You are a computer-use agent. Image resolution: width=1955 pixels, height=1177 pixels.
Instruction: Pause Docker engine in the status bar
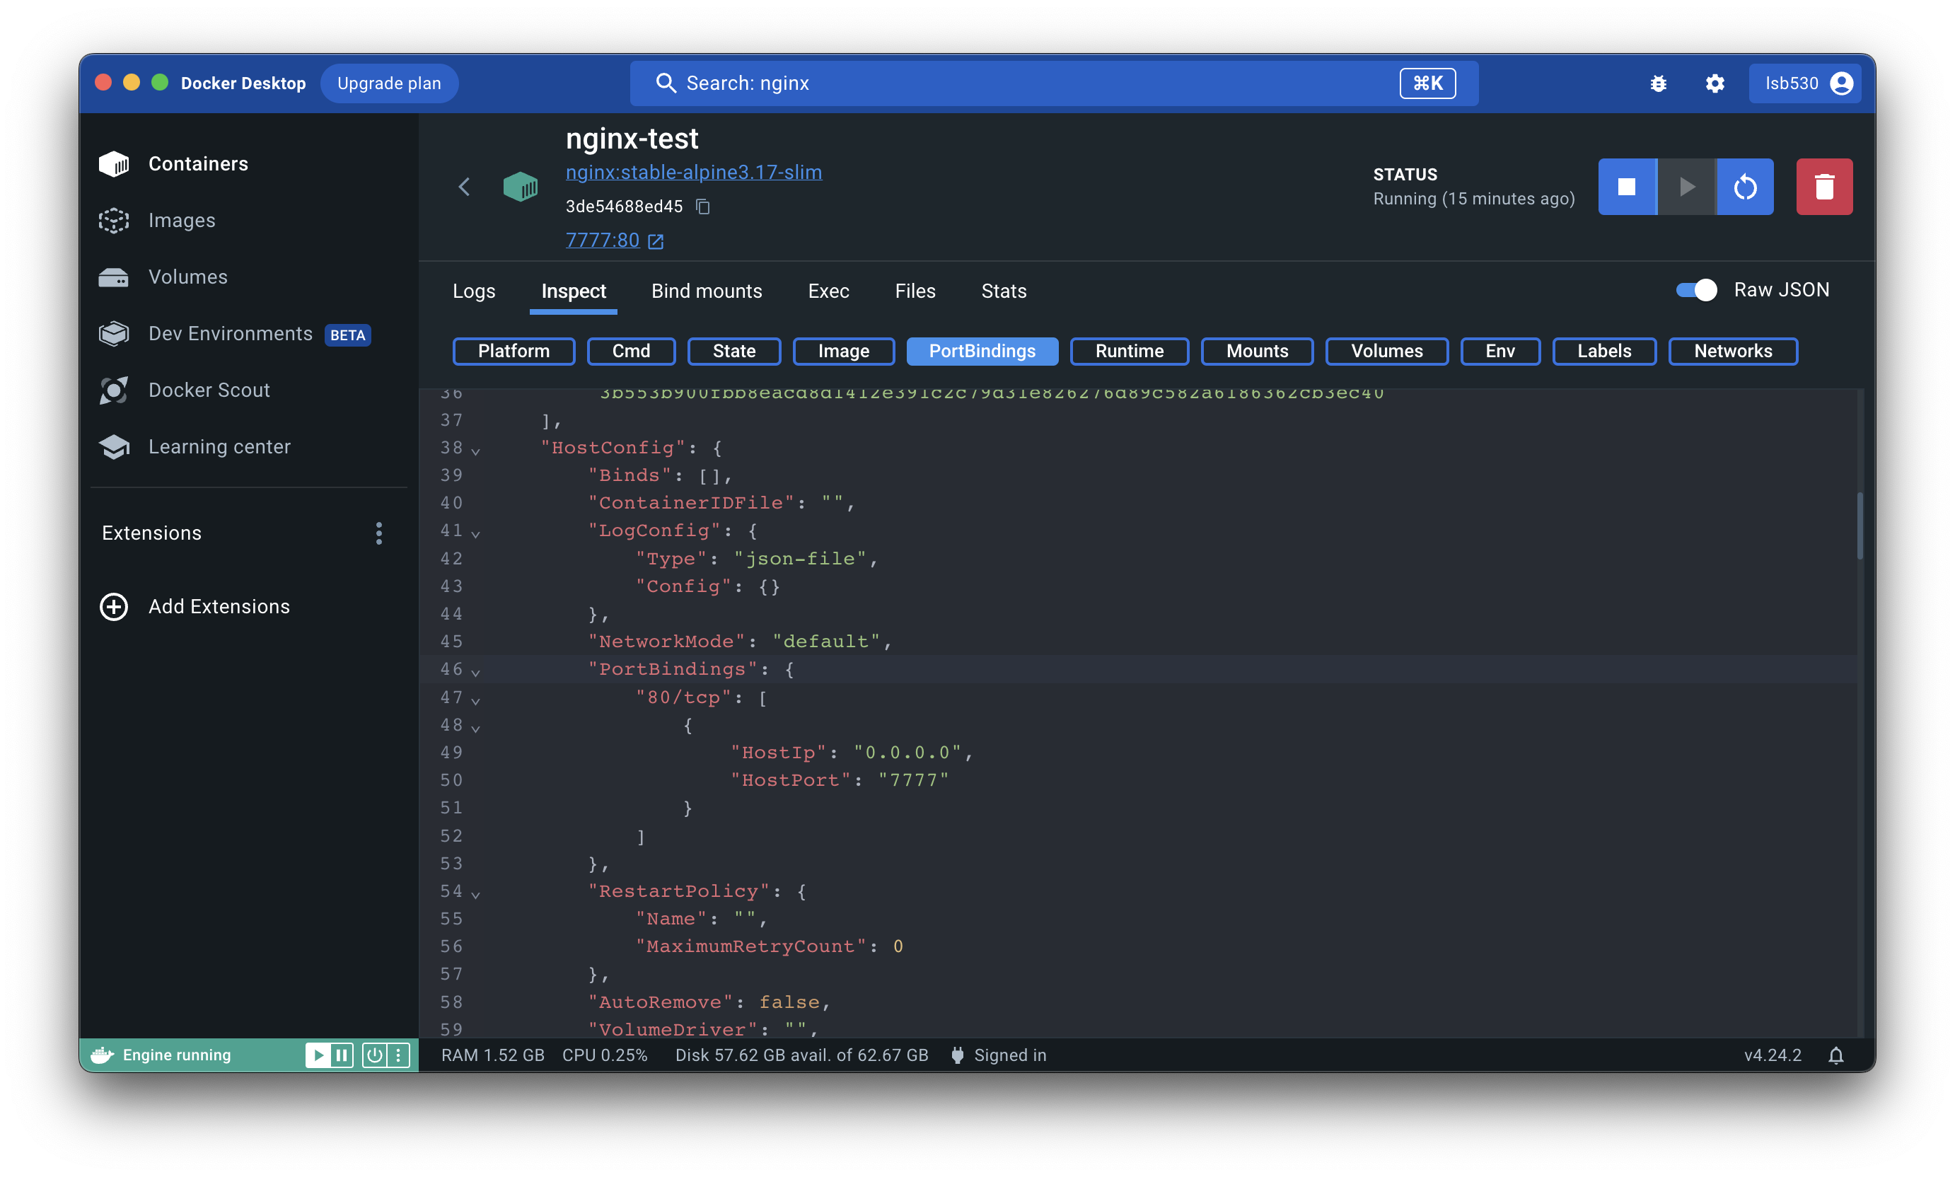[x=342, y=1055]
